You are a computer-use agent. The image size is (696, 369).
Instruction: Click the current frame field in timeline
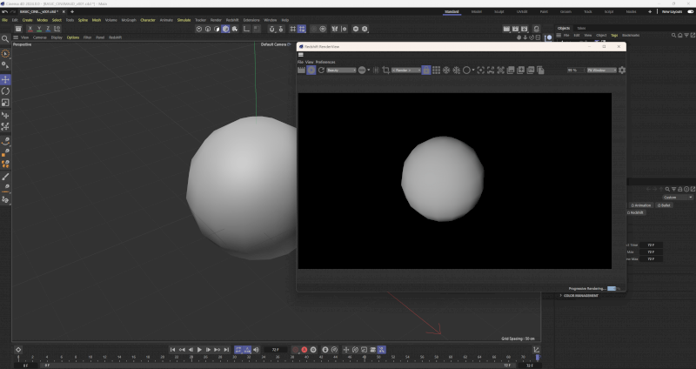(275, 349)
